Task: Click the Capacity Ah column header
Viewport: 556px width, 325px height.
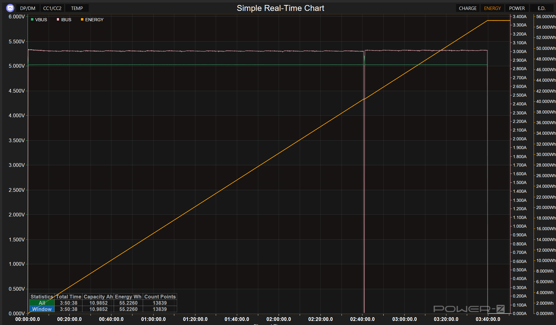Action: pyautogui.click(x=98, y=297)
